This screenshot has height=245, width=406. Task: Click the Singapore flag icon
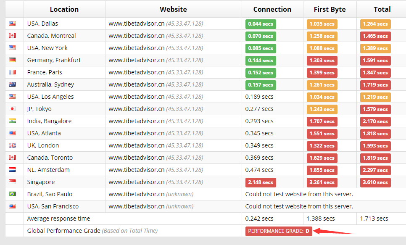12,182
